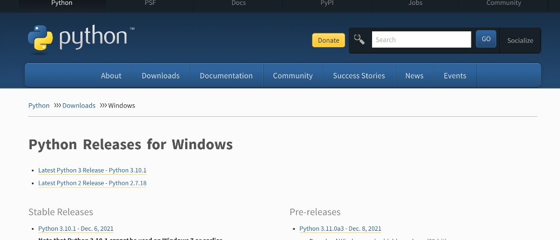The image size is (560, 240).
Task: Click the GO search button
Action: click(x=486, y=39)
